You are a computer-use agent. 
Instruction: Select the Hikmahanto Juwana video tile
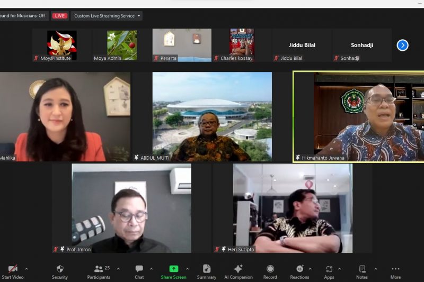(x=359, y=116)
